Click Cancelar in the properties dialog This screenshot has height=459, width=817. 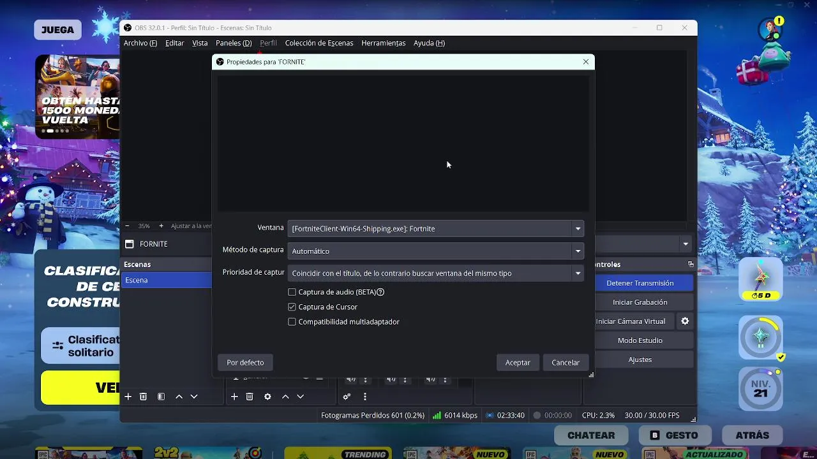coord(566,362)
